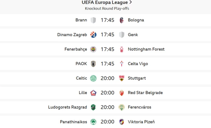Click the Dinamo Zagreb club crest
Viewport: 211px width, 128px height.
tap(93, 35)
